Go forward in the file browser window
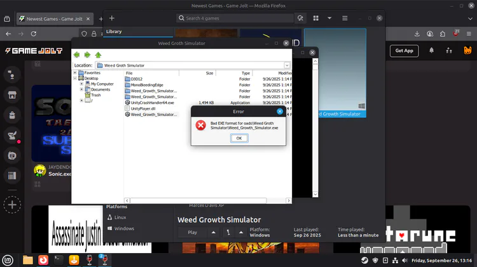This screenshot has width=477, height=267. click(87, 55)
